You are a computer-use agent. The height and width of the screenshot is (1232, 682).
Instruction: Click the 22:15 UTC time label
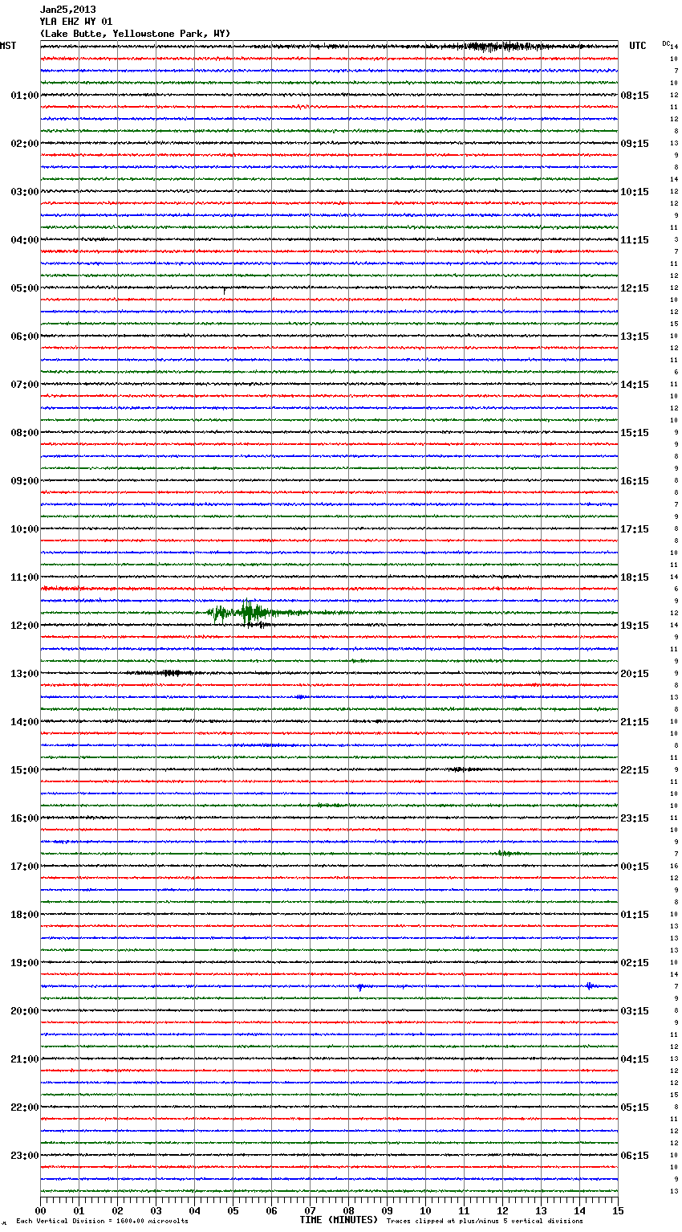[x=635, y=770]
